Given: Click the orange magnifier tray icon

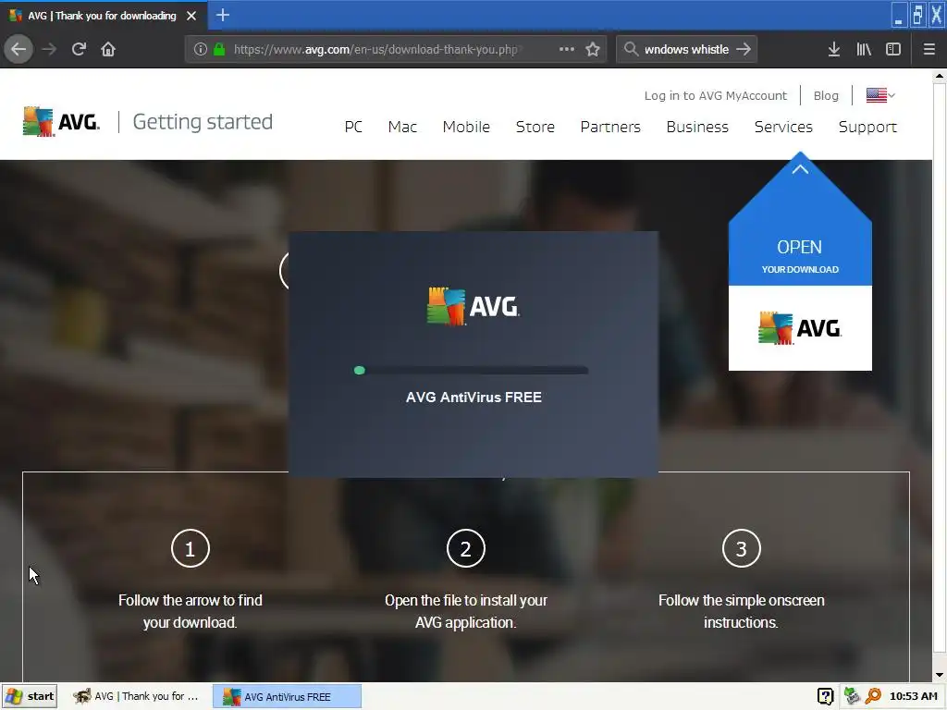Looking at the screenshot, I should (873, 696).
